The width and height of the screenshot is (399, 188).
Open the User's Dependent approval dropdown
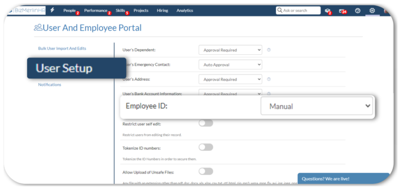pos(230,50)
